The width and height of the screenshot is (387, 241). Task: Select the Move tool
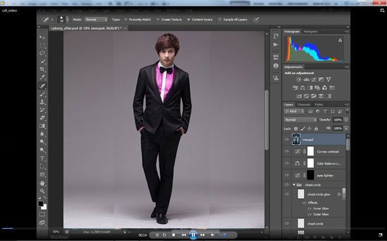[43, 37]
